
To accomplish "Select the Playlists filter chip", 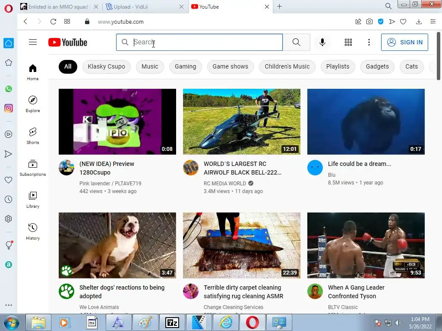I will [x=338, y=67].
